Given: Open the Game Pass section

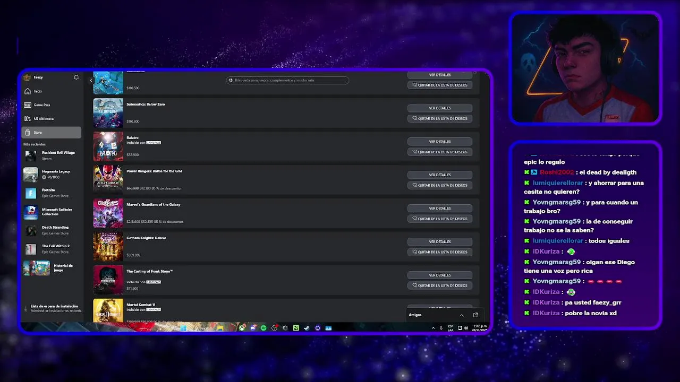Looking at the screenshot, I should (x=51, y=105).
